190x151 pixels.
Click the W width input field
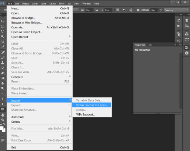pos(89,10)
